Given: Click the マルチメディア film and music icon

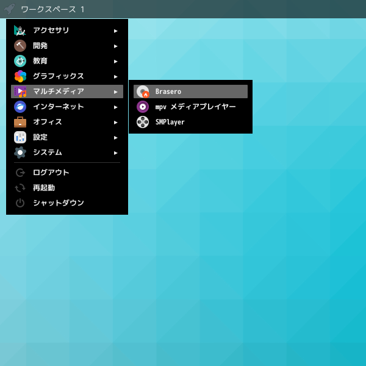Looking at the screenshot, I should click(20, 91).
